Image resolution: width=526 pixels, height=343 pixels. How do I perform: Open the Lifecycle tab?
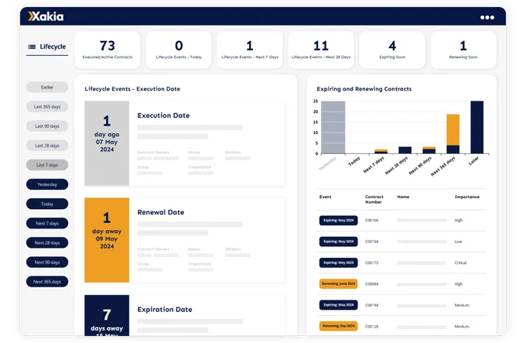[x=47, y=46]
